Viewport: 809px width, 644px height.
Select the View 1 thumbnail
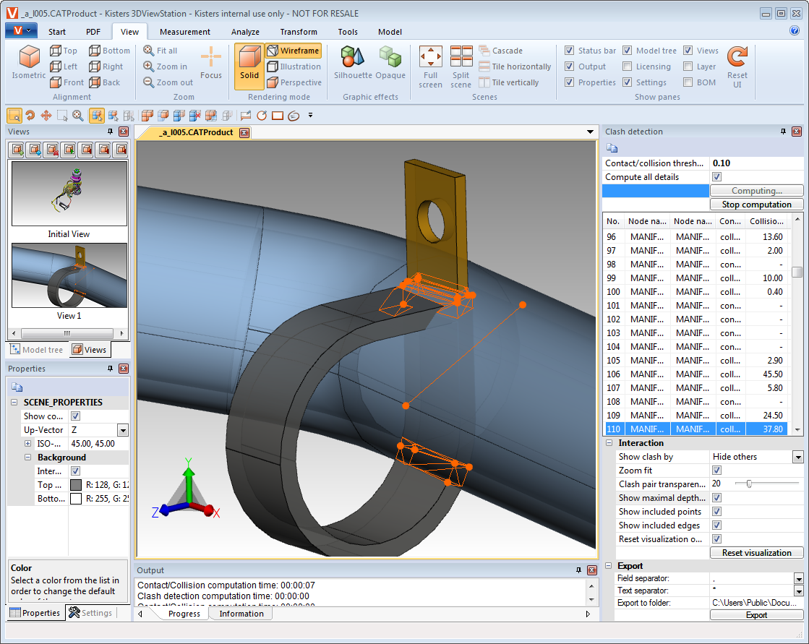pyautogui.click(x=69, y=276)
